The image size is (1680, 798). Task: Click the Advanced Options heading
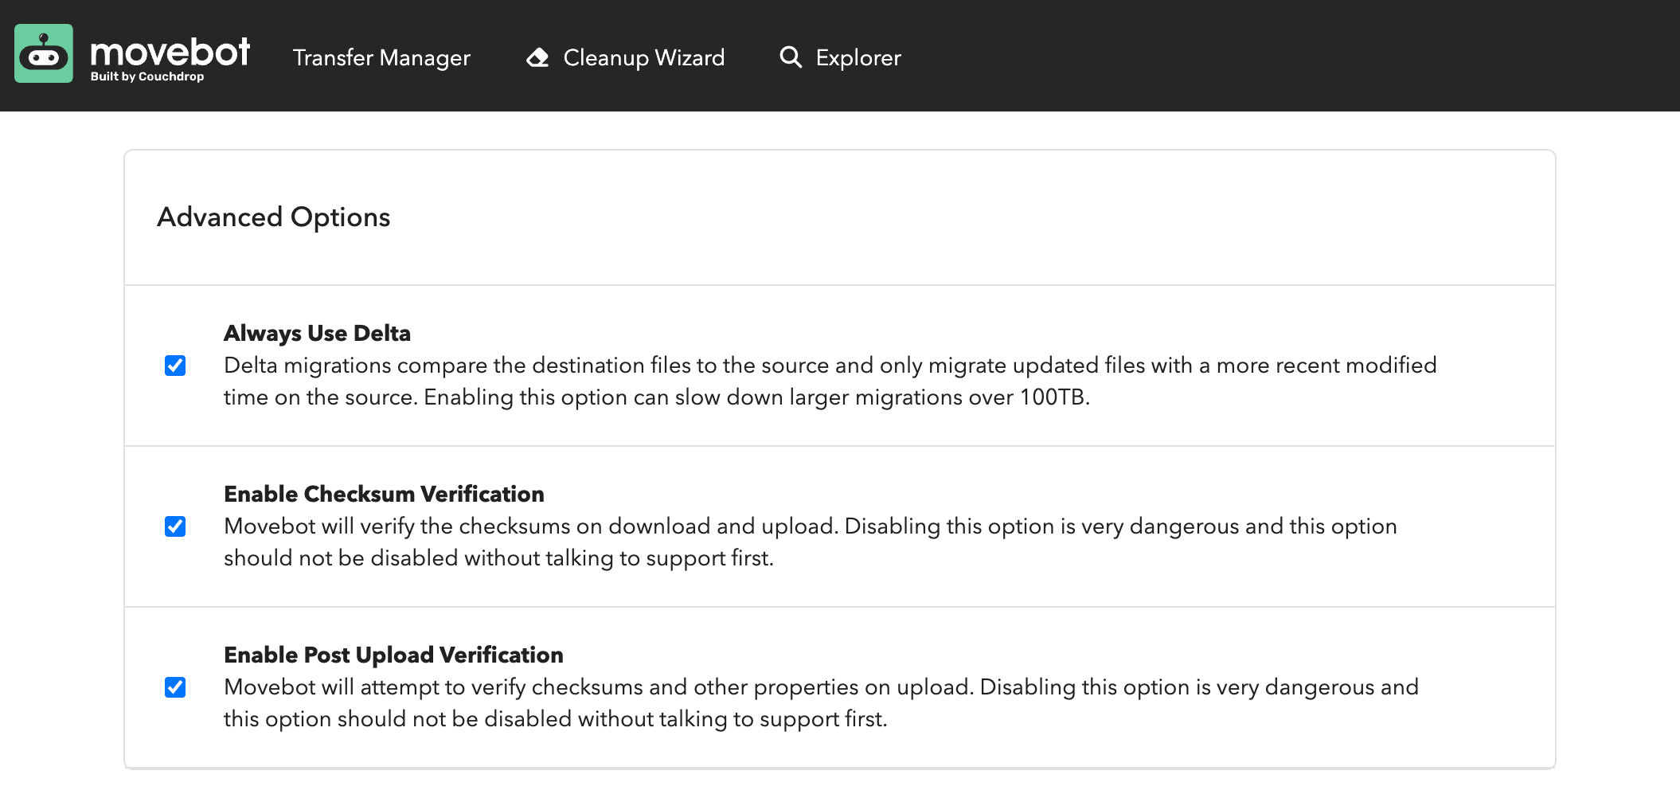coord(274,217)
